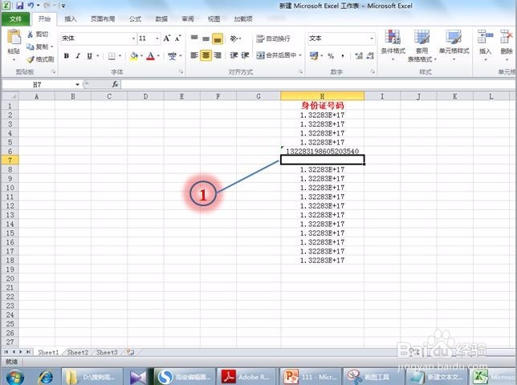This screenshot has height=385, width=517.
Task: Increase the indent level
Action: 245,55
